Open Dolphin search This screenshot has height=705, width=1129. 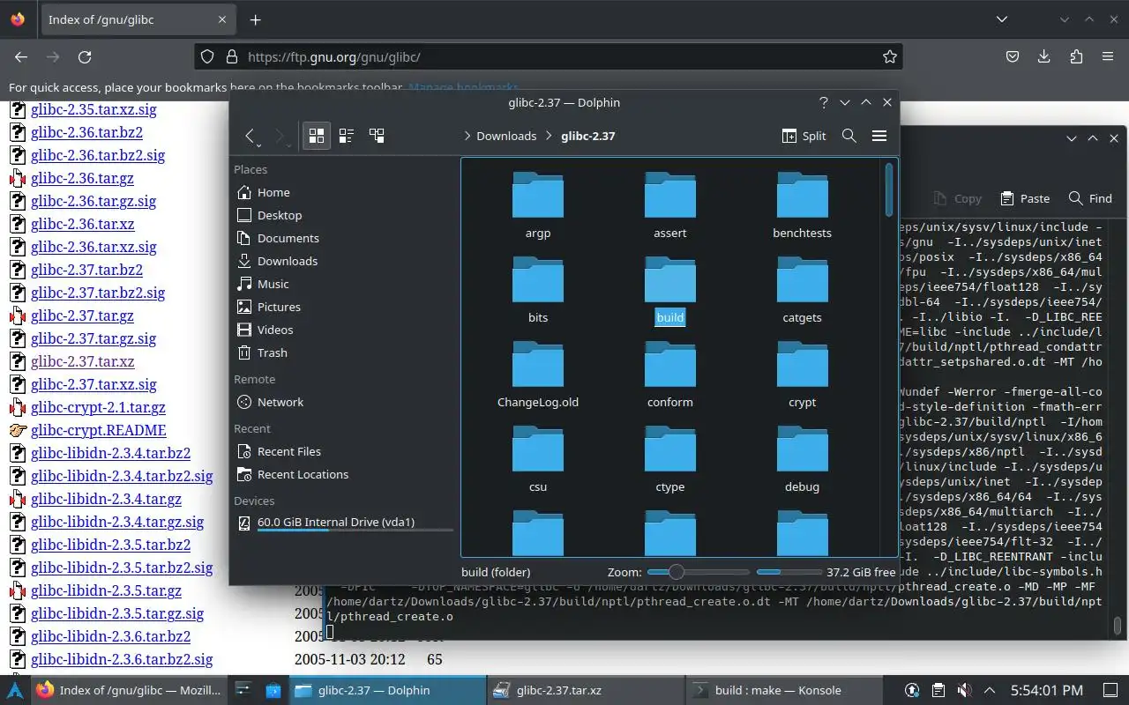(x=849, y=136)
